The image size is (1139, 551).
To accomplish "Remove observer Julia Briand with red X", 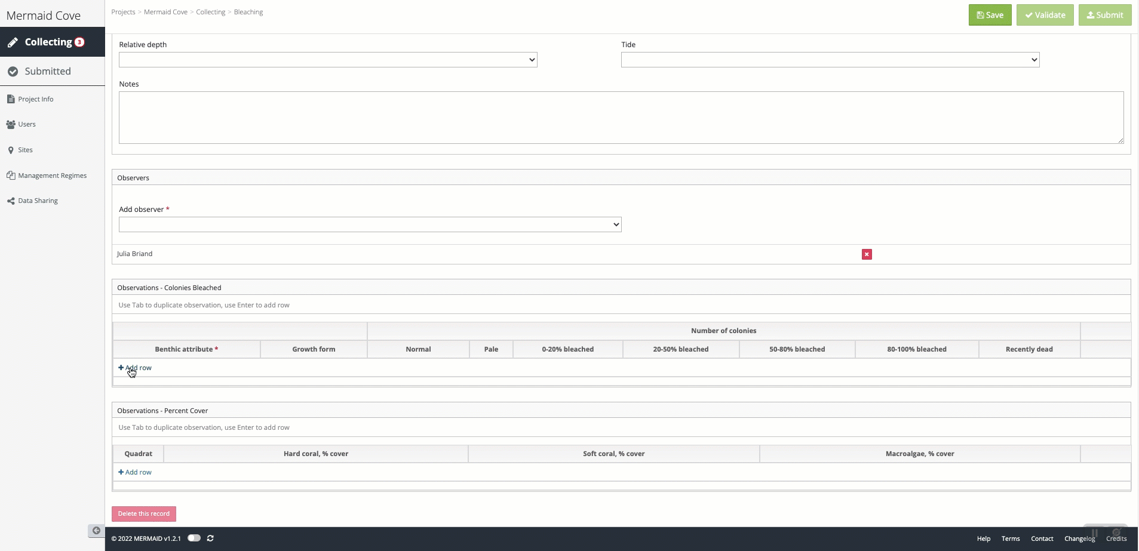I will click(x=867, y=254).
